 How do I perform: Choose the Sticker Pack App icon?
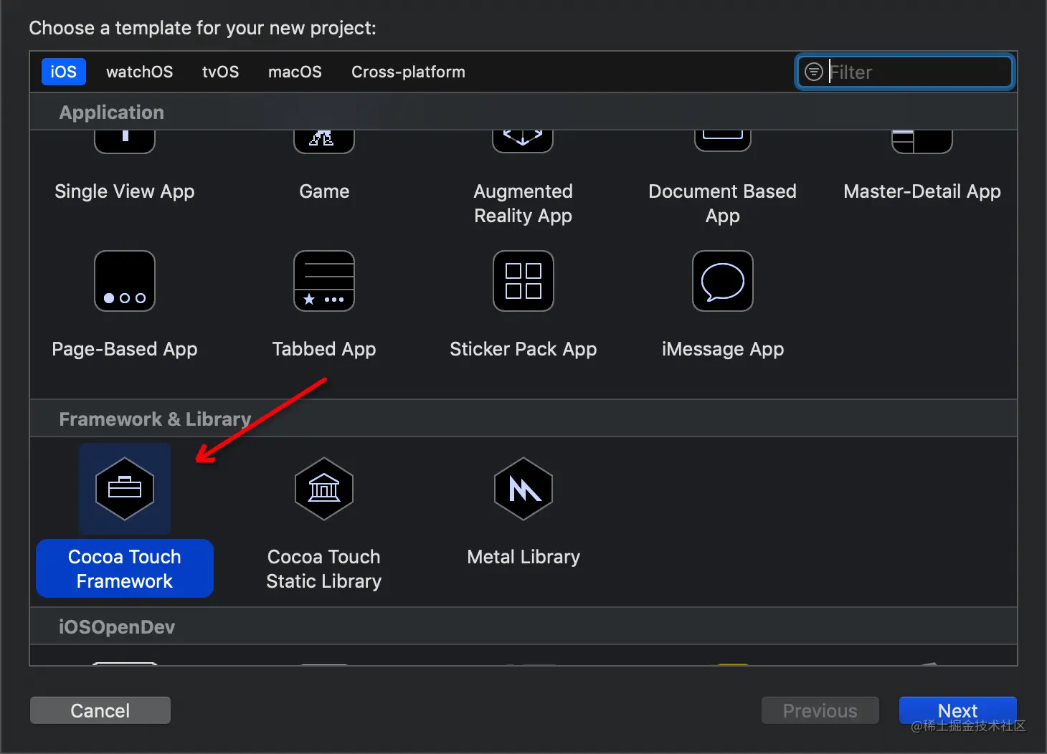(523, 281)
